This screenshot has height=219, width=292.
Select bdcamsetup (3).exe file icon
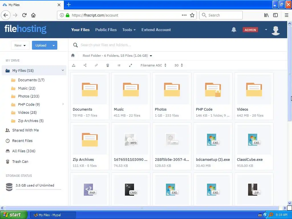[213, 140]
